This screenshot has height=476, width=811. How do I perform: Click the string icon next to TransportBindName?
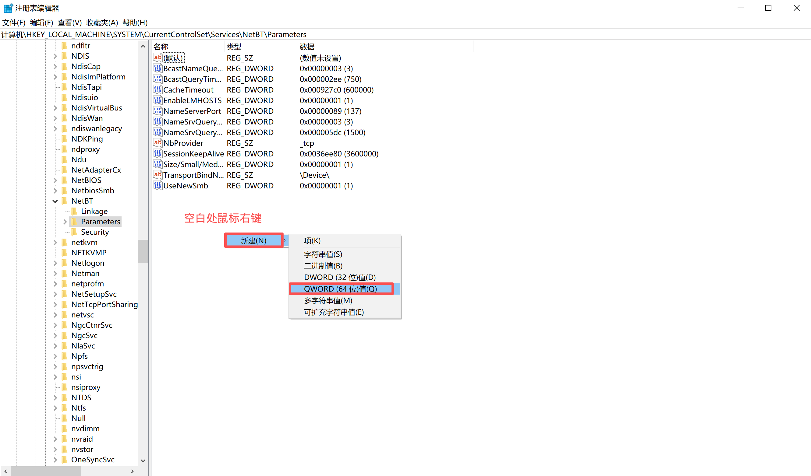pos(158,175)
